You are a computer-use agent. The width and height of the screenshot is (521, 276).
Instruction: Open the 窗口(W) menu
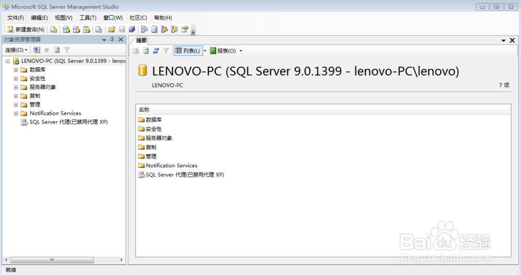(x=113, y=18)
